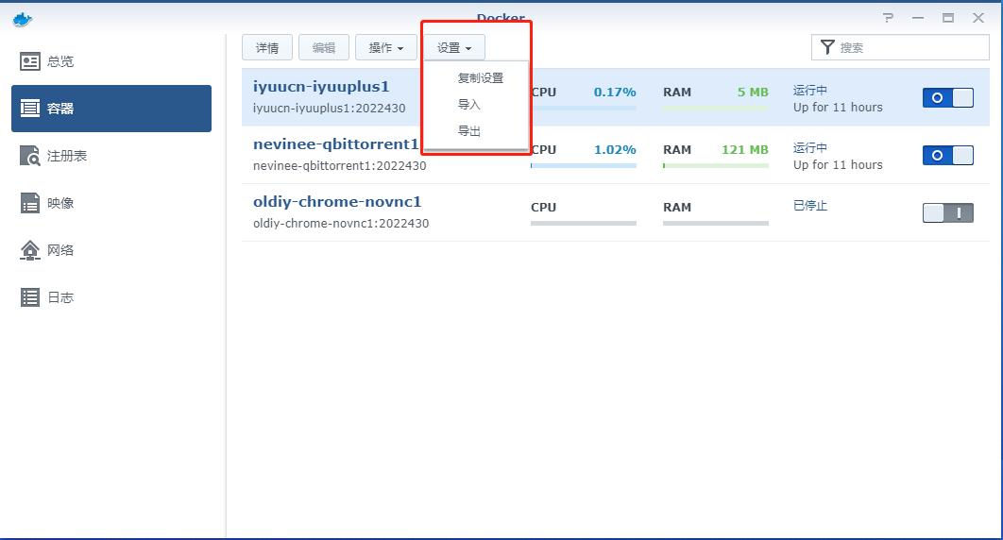This screenshot has width=1003, height=540.
Task: Click the 1.02% CPU usage value
Action: (615, 149)
